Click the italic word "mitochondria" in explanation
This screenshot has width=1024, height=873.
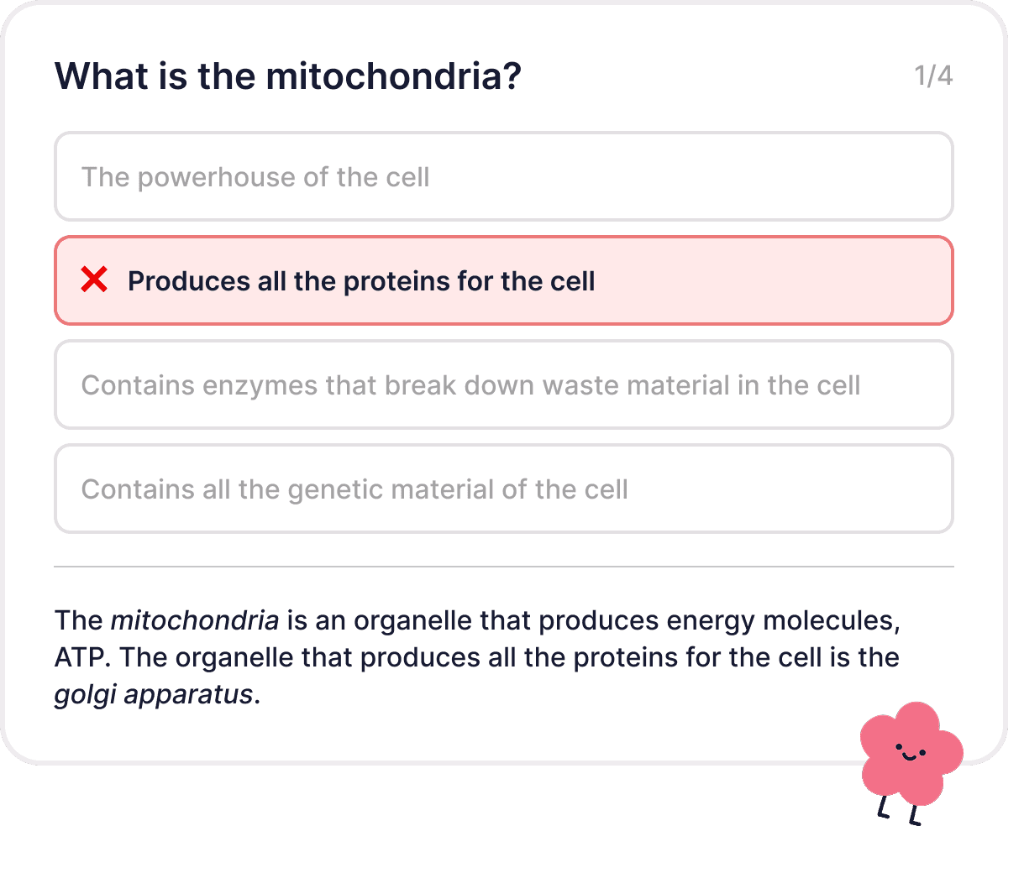point(195,620)
